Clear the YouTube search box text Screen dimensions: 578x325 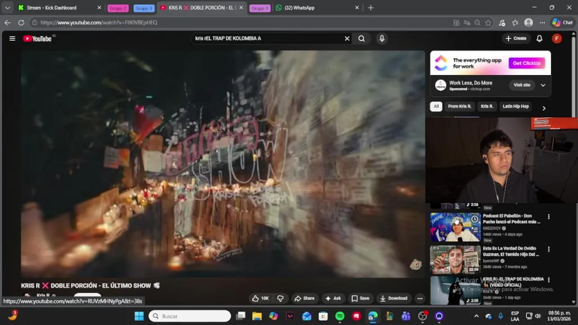(347, 38)
